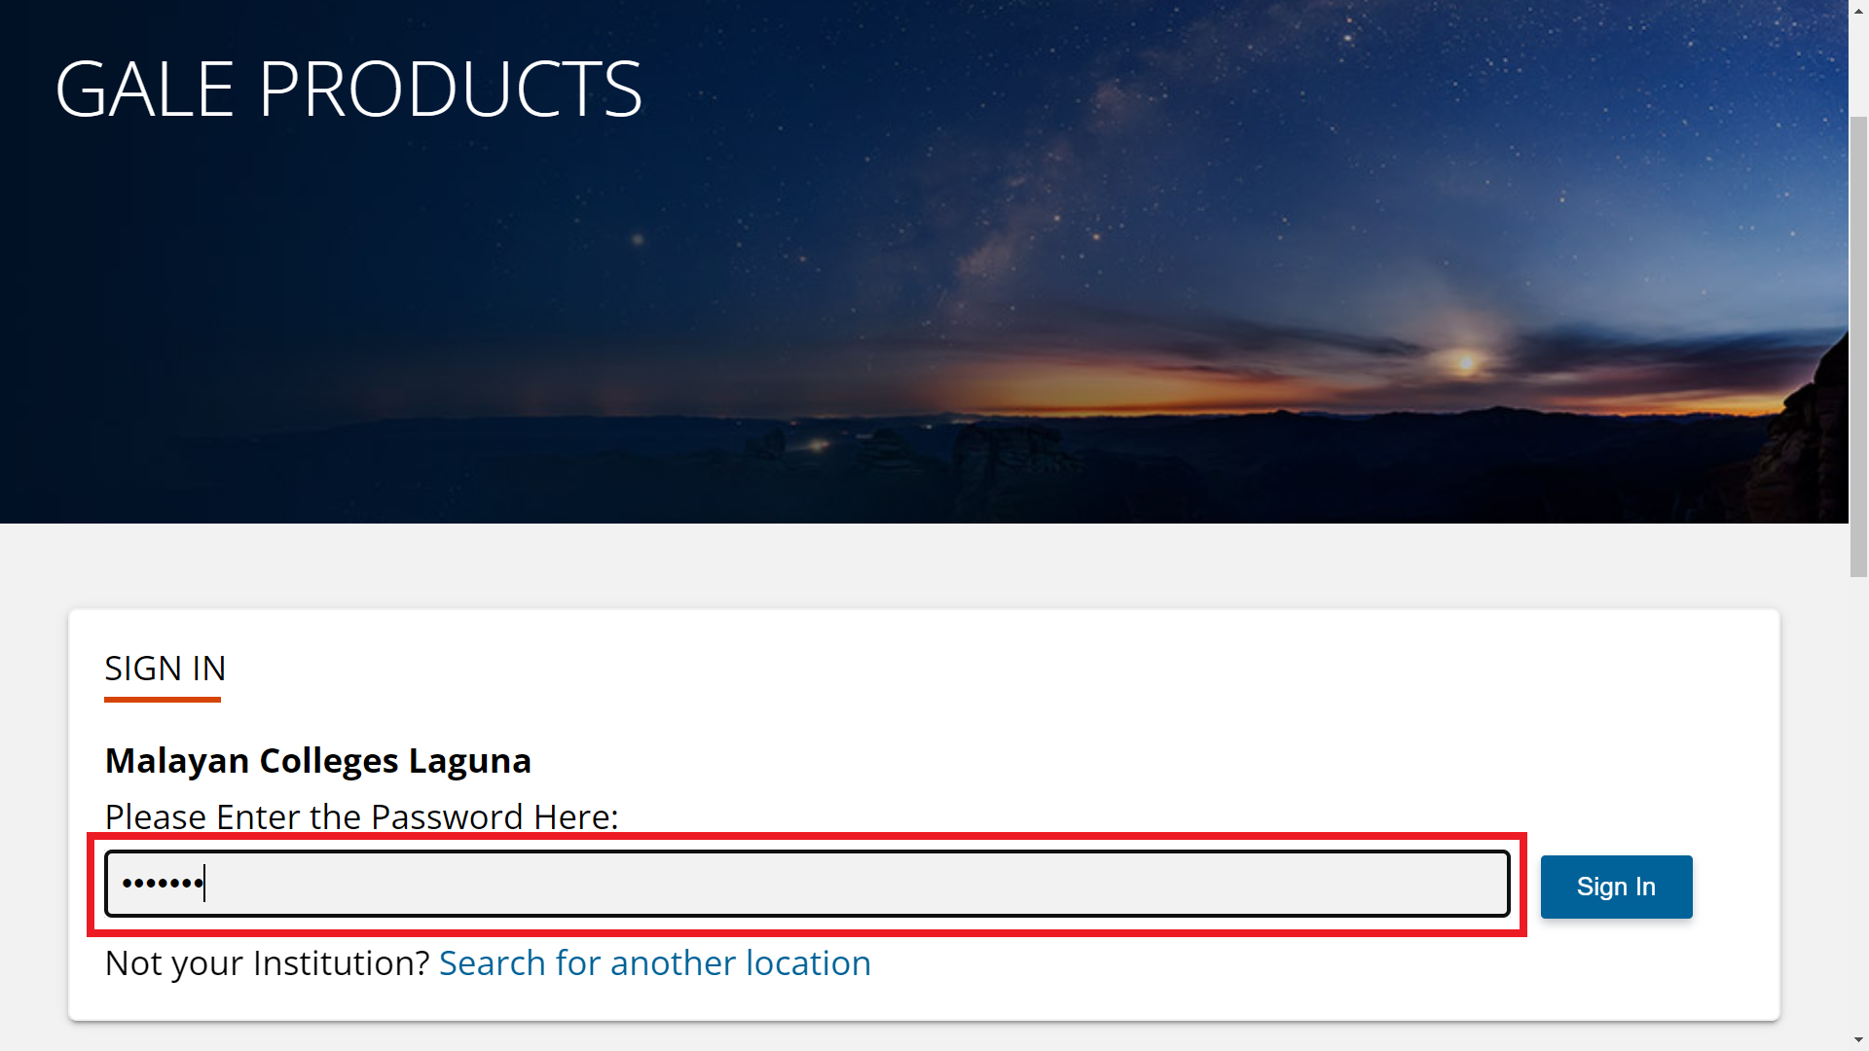Click the Malayan Colleges Laguna institution name
Screen dimensions: 1869x1051
coord(317,760)
